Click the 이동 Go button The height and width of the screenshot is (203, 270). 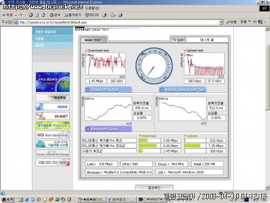(x=232, y=22)
